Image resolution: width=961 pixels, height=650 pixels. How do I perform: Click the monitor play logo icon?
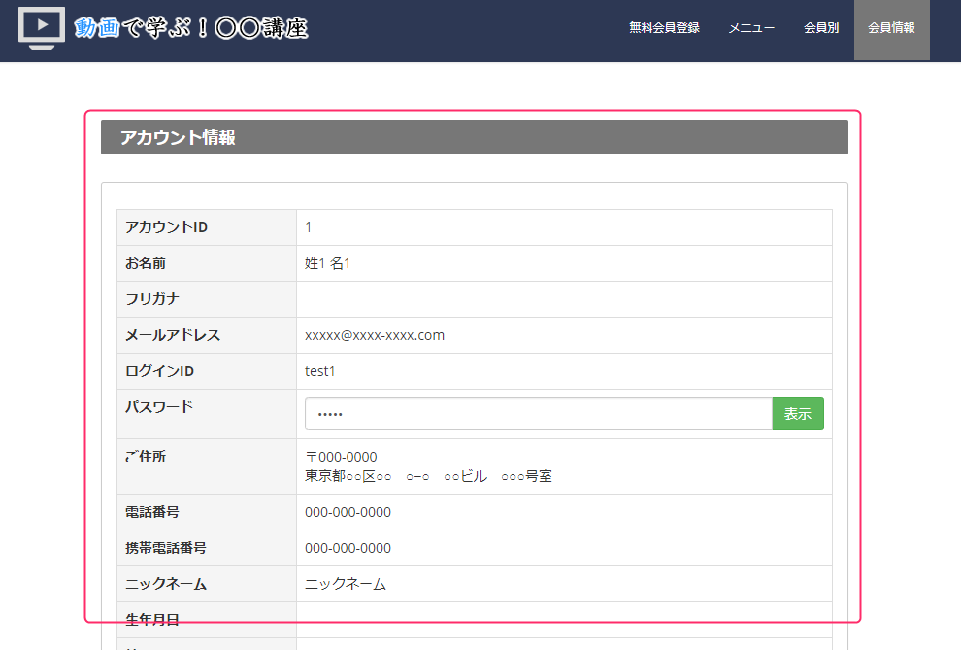tap(42, 28)
